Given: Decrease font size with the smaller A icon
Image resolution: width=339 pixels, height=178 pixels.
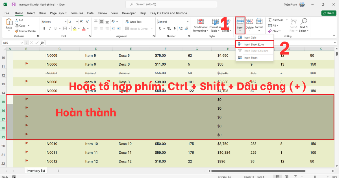Looking at the screenshot, I should point(88,21).
